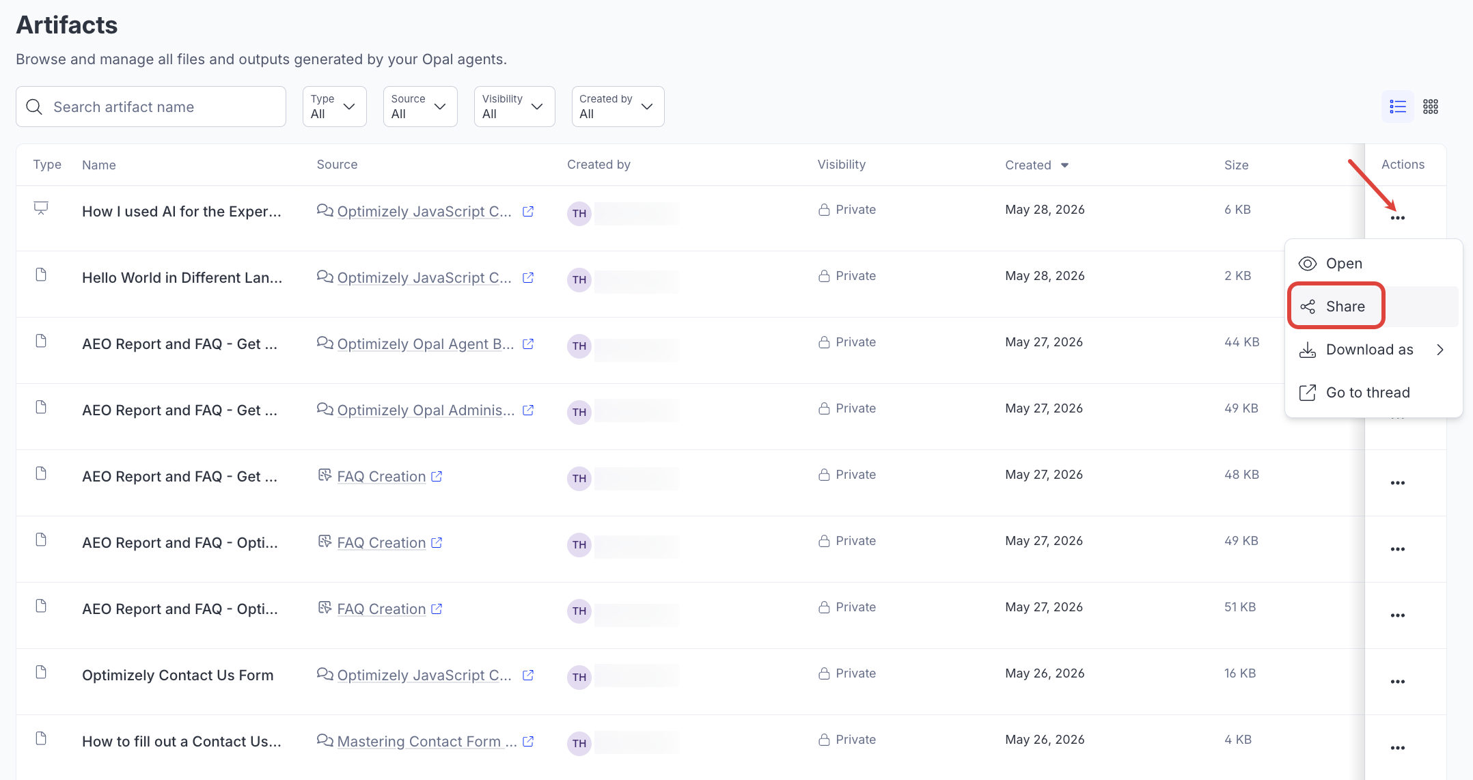
Task: Choose Go to thread menu entry
Action: 1373,393
